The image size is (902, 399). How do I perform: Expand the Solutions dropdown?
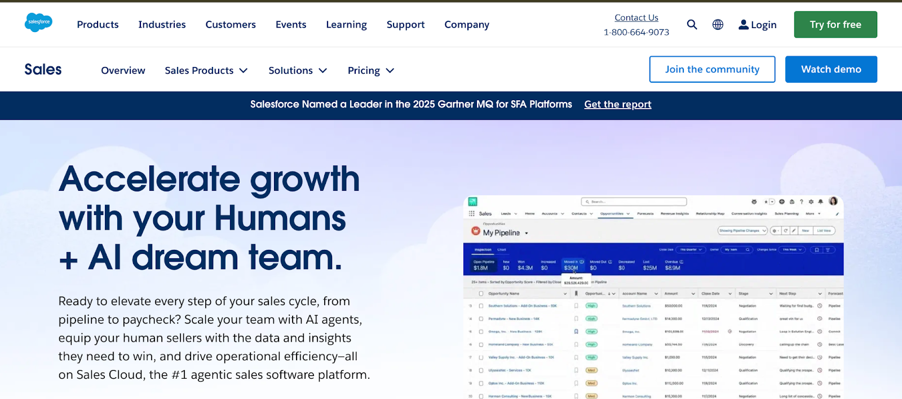pyautogui.click(x=298, y=70)
